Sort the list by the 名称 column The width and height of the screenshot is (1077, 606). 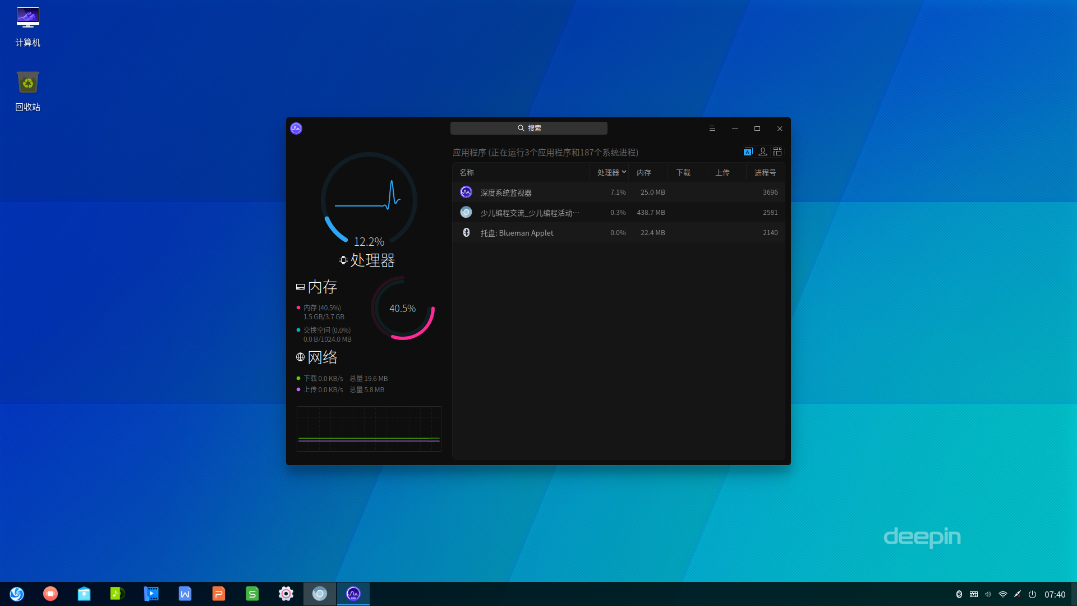coord(521,173)
